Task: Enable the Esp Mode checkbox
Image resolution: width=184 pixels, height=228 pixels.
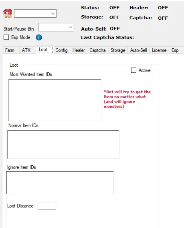Action: [6, 37]
